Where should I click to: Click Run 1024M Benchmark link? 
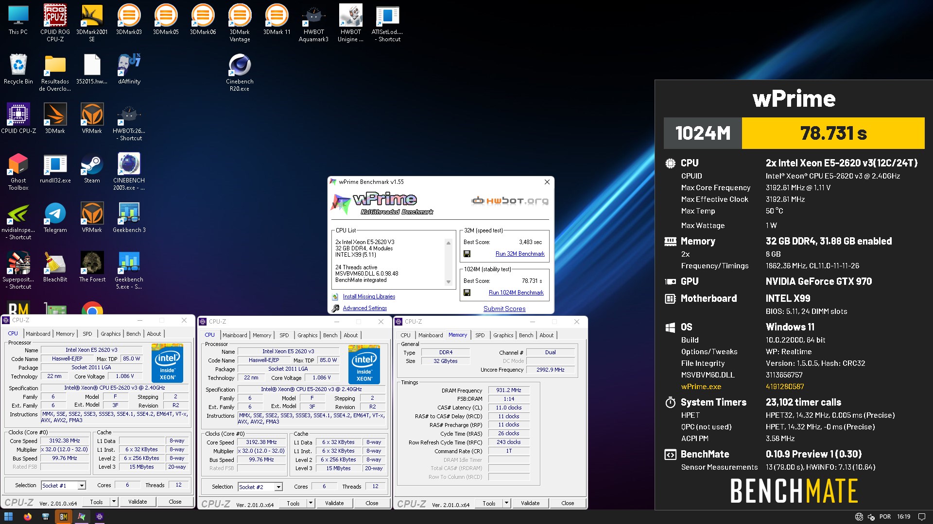[x=516, y=293]
